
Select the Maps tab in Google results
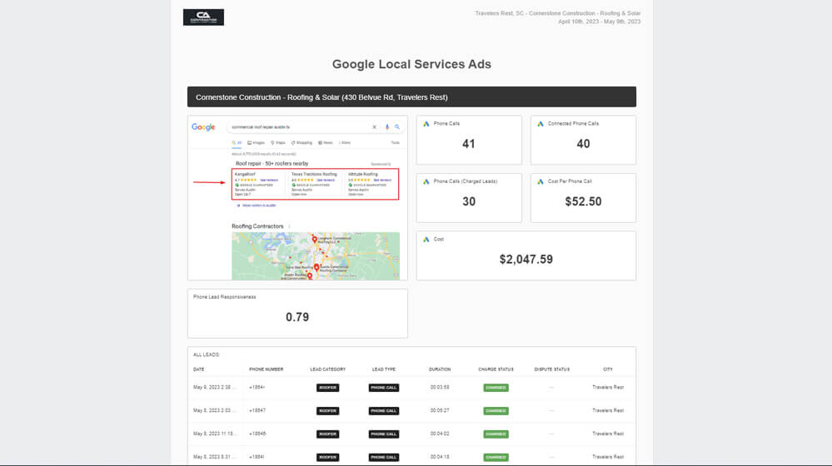tap(278, 142)
